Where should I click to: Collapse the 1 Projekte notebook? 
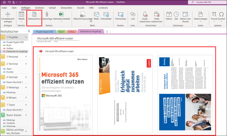(26, 37)
